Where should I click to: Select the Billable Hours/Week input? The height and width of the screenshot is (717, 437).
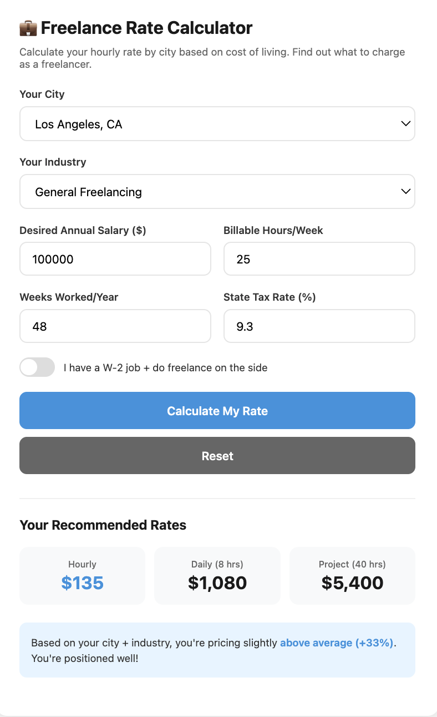(319, 258)
